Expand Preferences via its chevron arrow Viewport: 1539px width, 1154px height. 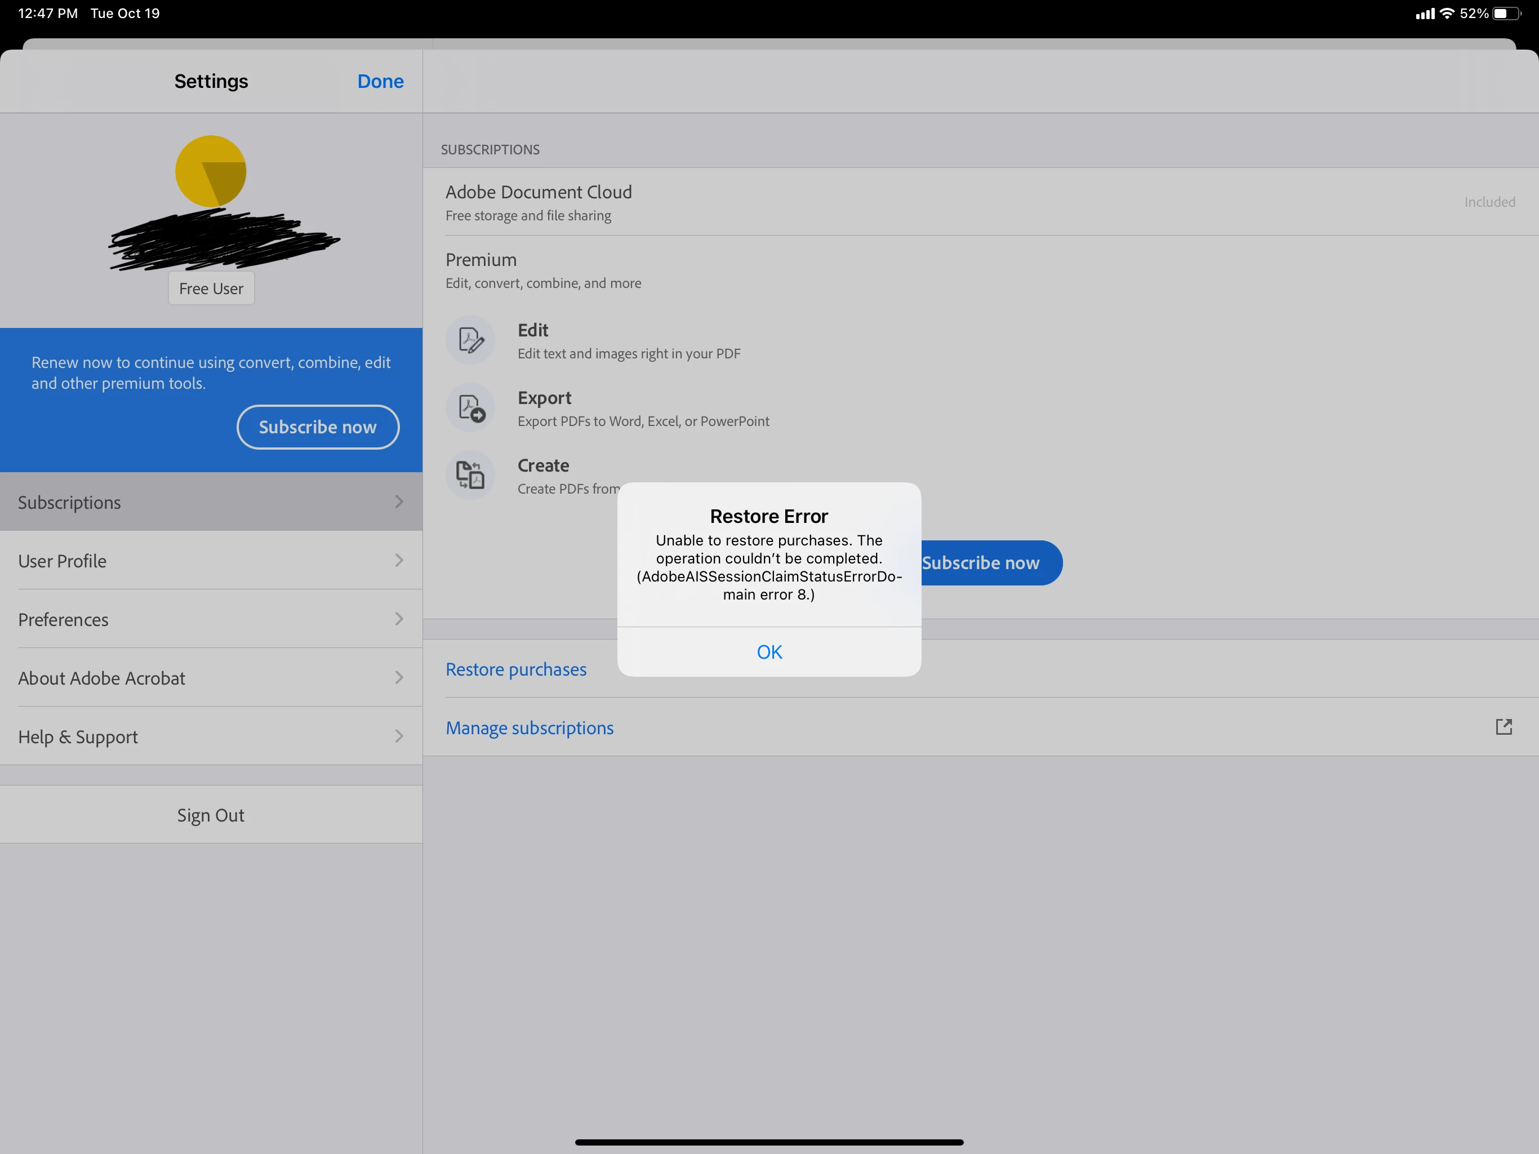pos(399,619)
